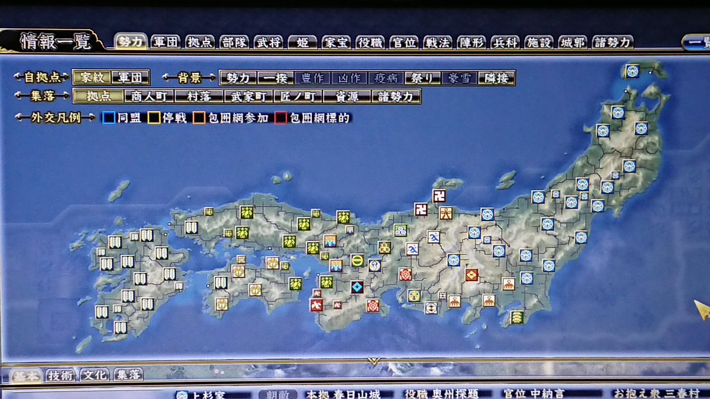This screenshot has width=710, height=399.
Task: Select the orange crest right of the manji
Action: point(446,213)
